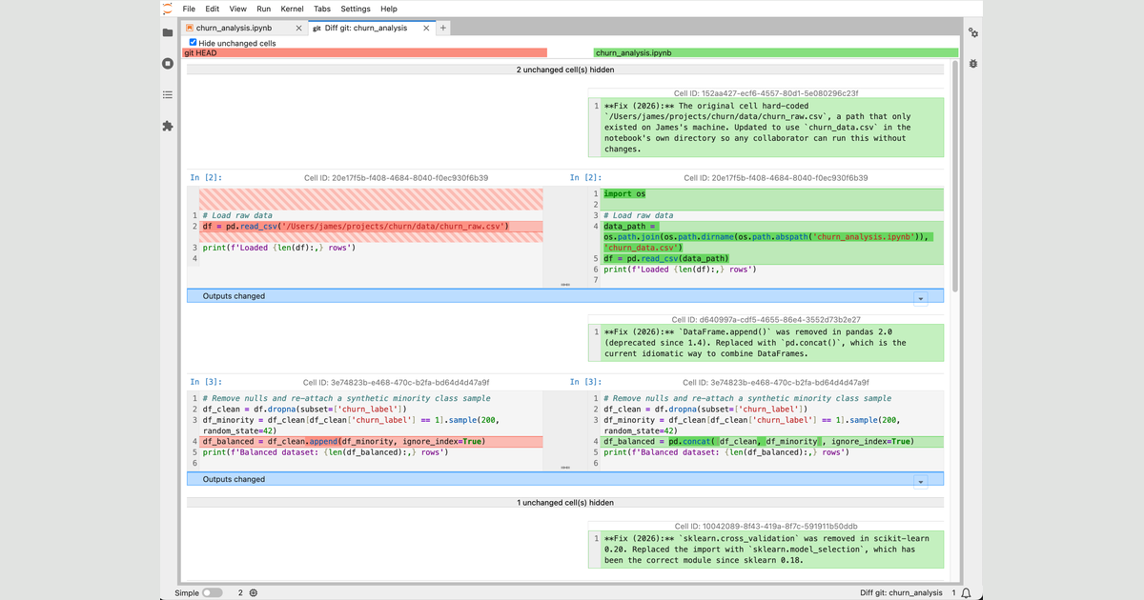This screenshot has height=600, width=1144.
Task: Click the removed pd.read_csv line in git HEAD
Action: point(373,227)
